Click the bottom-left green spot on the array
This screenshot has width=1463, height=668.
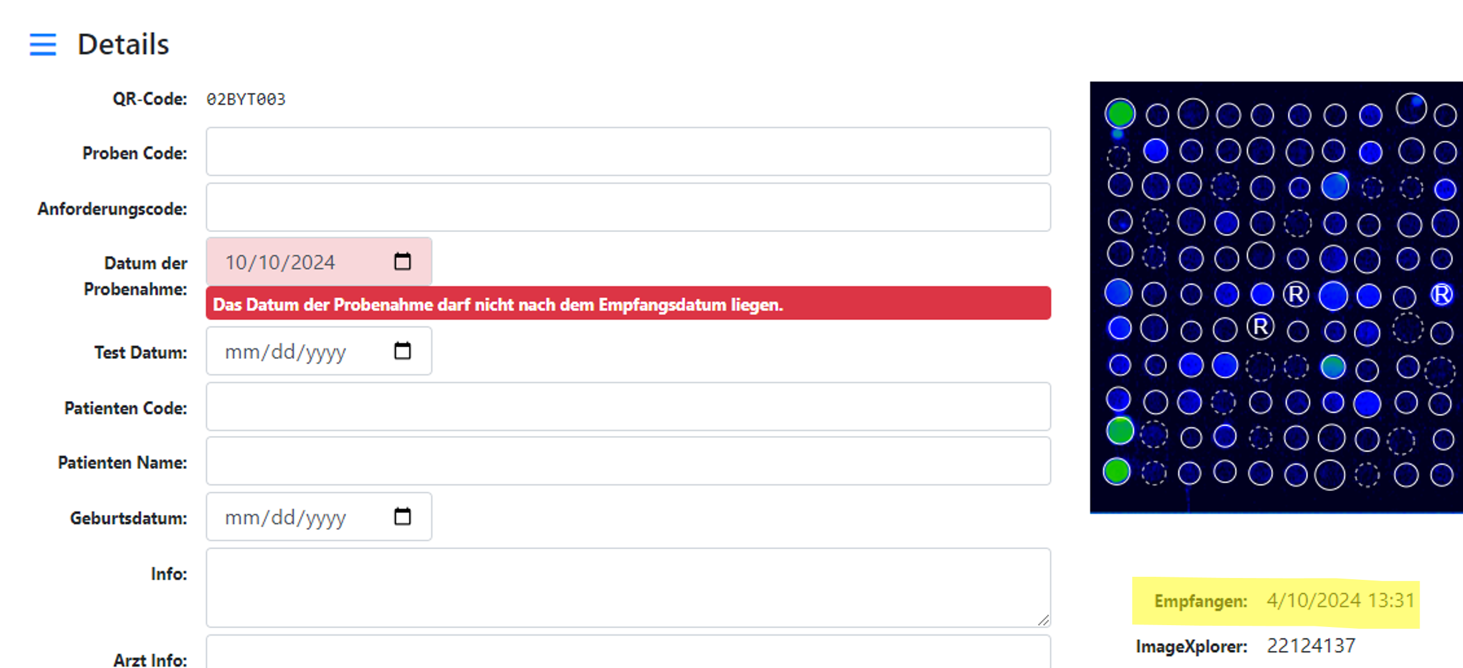pyautogui.click(x=1116, y=471)
